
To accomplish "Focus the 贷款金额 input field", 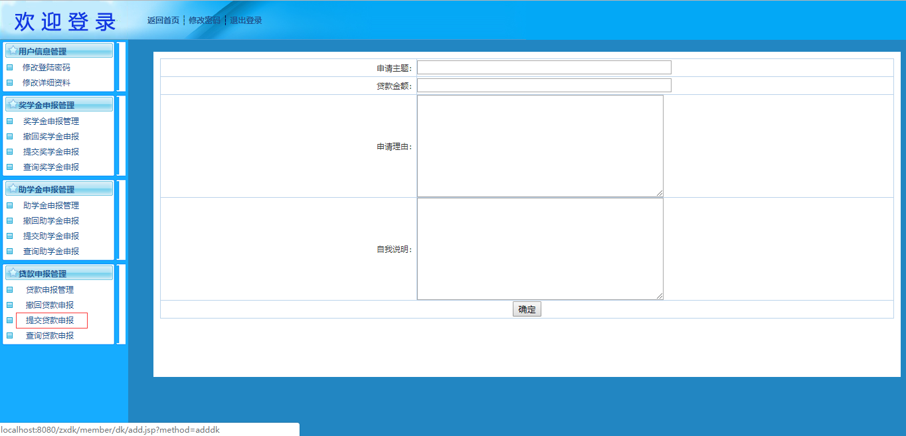I will 544,85.
